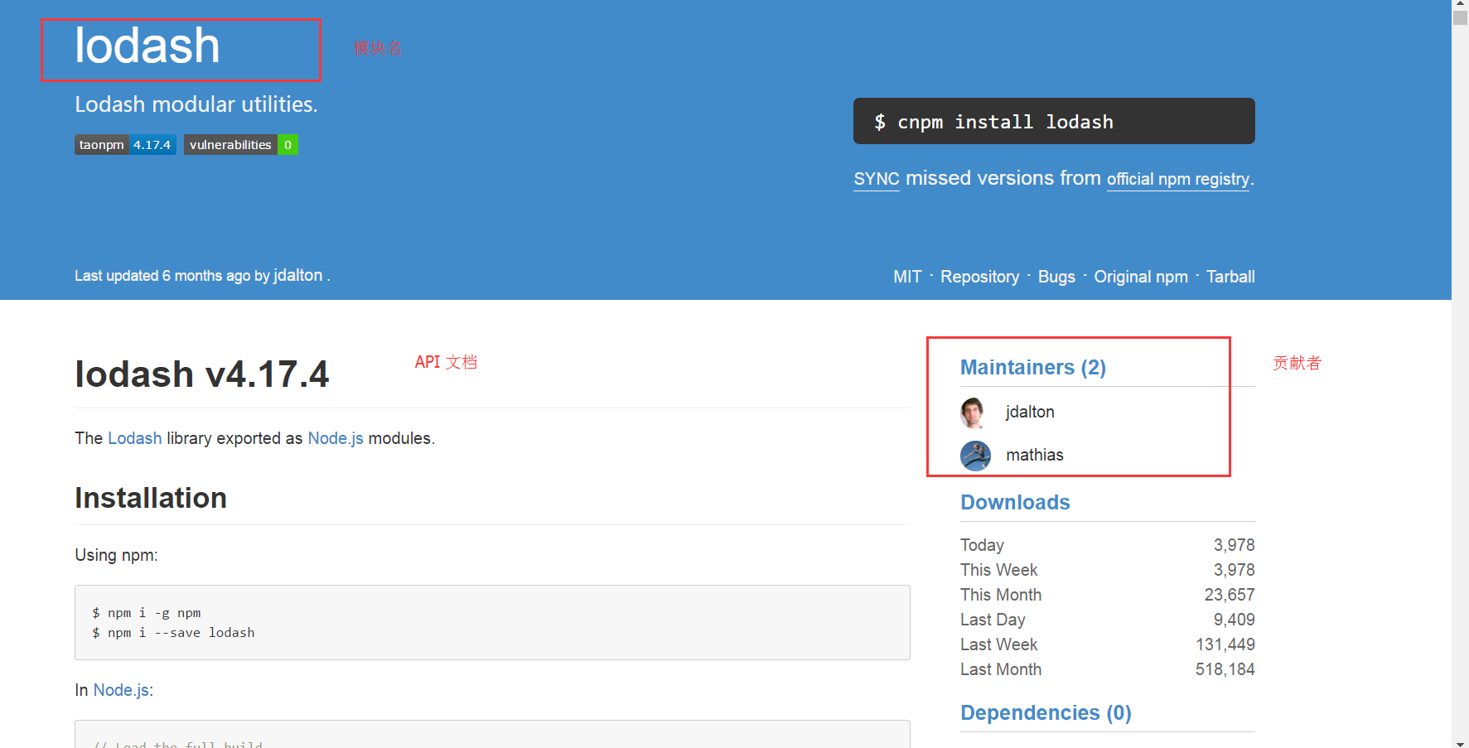Click the npm install code block

(x=492, y=623)
